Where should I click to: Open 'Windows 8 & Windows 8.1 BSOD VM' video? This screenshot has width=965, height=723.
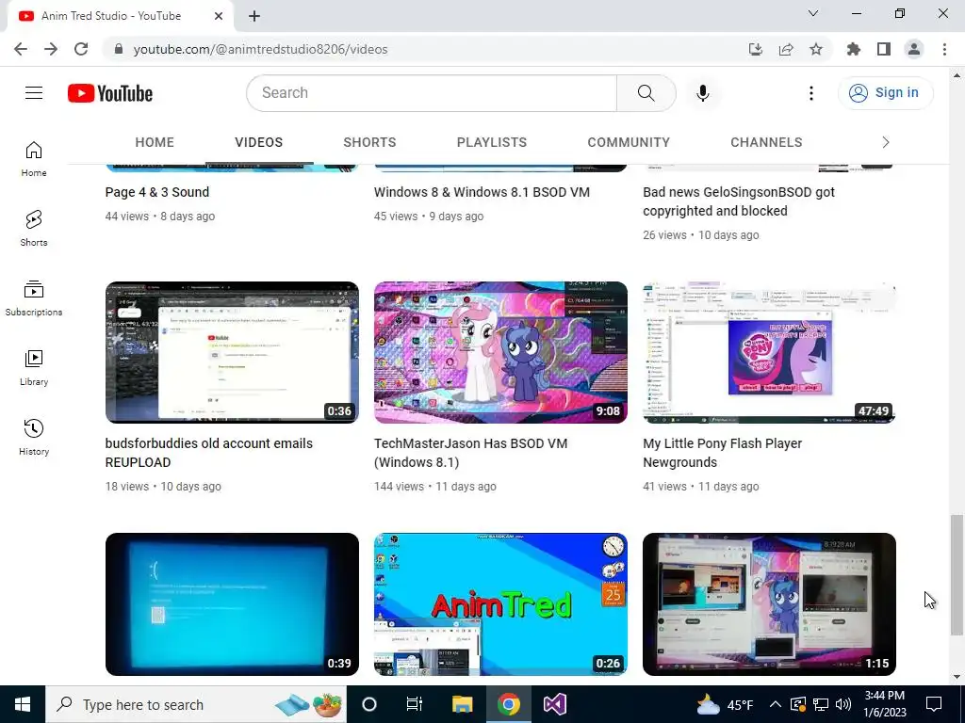[482, 192]
